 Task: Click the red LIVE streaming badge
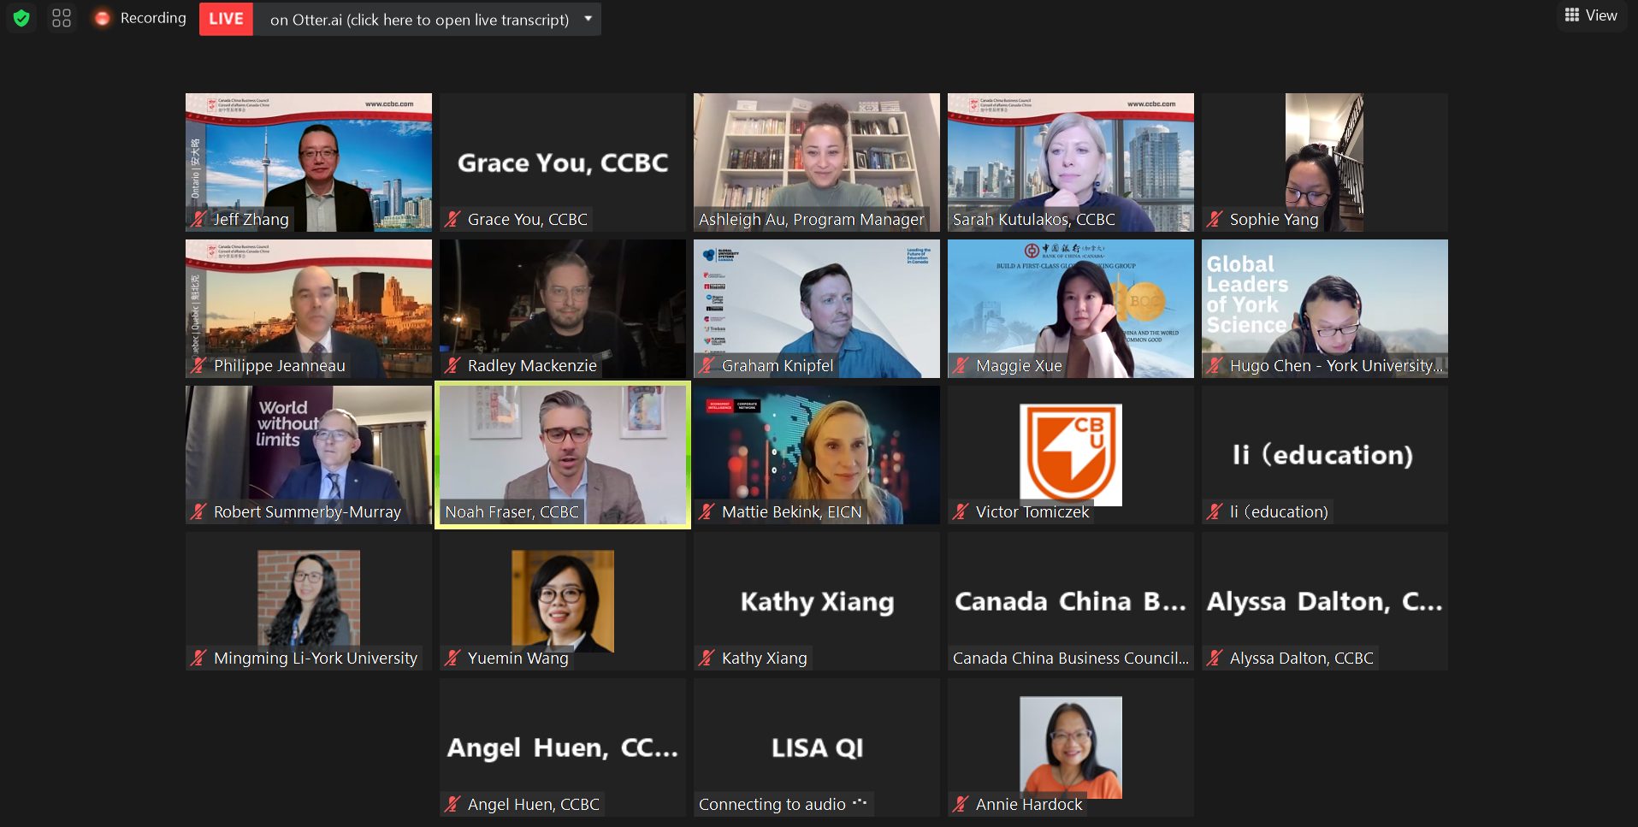tap(226, 19)
